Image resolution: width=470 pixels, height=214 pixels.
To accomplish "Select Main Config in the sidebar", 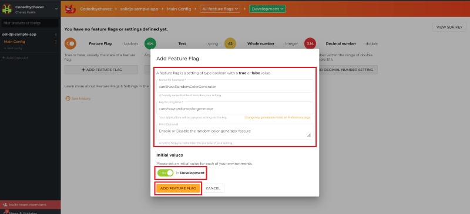I will click(x=14, y=42).
